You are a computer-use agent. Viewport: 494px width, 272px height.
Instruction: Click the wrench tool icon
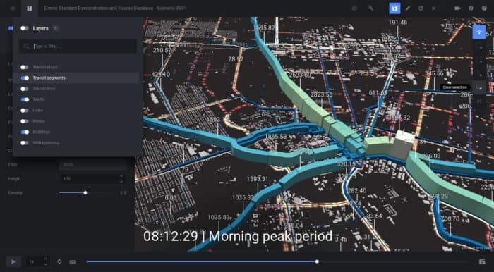pos(370,8)
